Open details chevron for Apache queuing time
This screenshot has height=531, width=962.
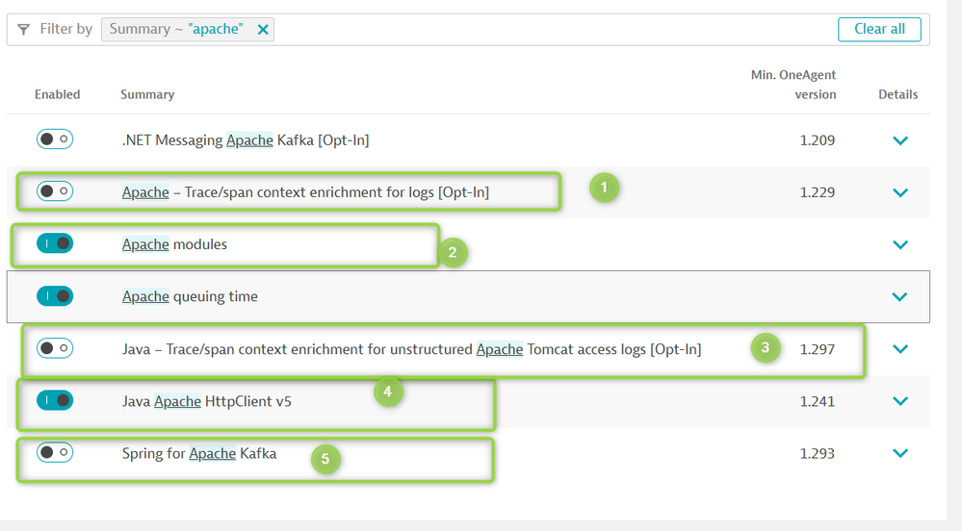pyautogui.click(x=900, y=297)
